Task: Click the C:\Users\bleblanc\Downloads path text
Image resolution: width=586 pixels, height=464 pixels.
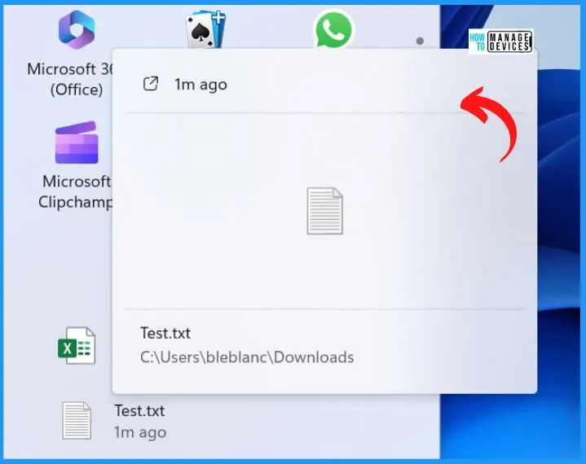Action: [x=247, y=357]
